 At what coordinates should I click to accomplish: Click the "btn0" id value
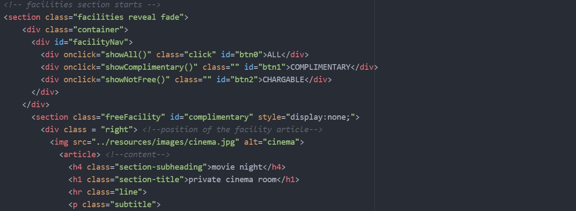tap(249, 55)
